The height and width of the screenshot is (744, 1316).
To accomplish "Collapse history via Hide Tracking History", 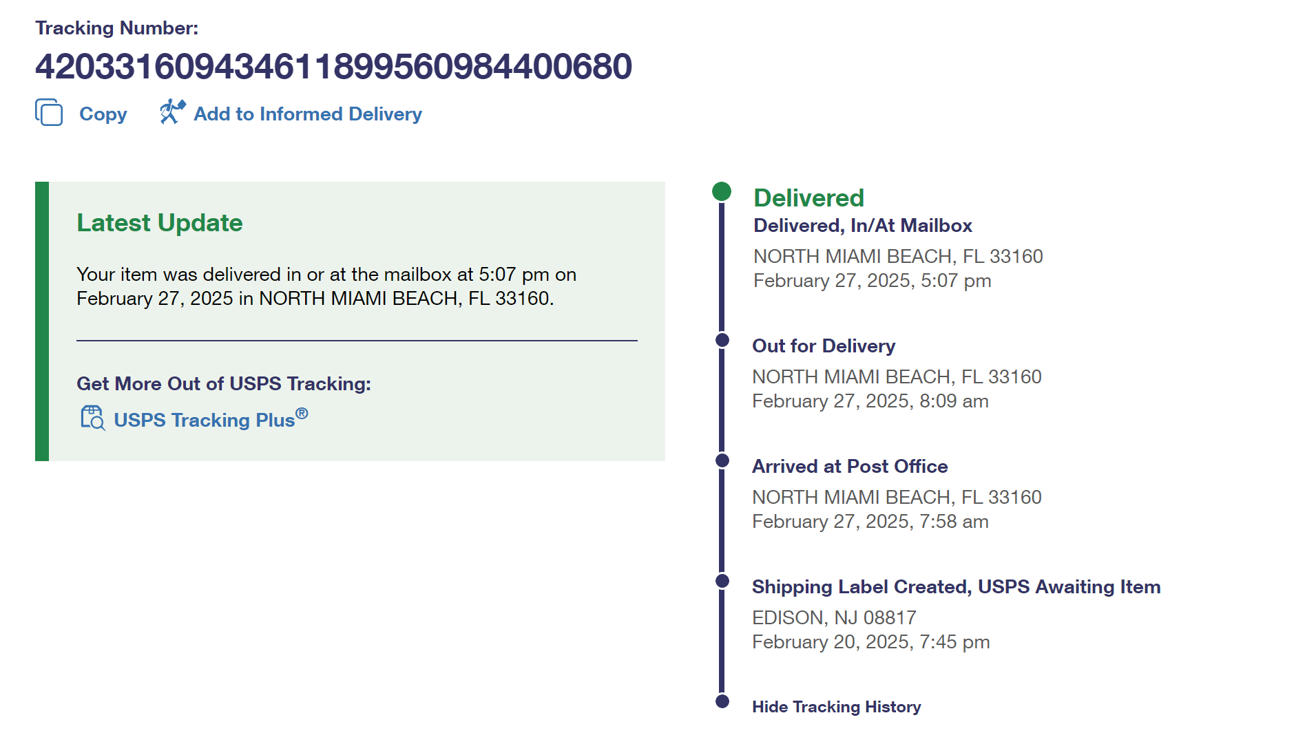I will 836,707.
